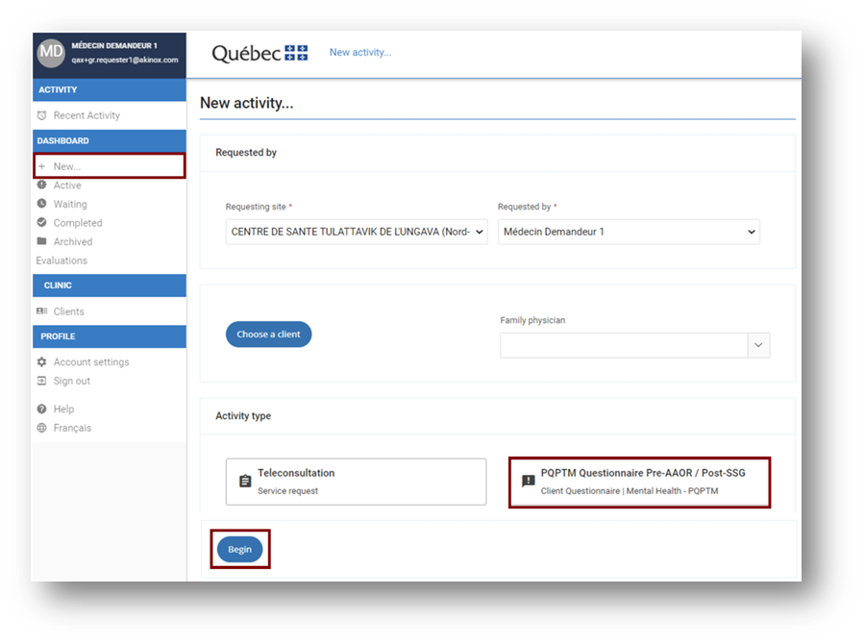Click the Recent Activity clock icon

pyautogui.click(x=41, y=115)
